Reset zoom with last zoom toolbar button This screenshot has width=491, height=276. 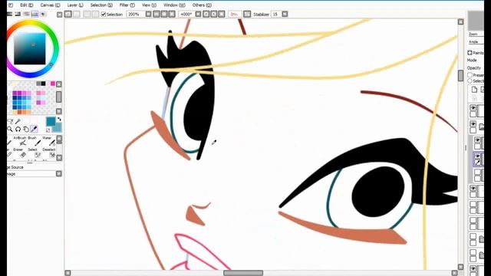(x=172, y=14)
